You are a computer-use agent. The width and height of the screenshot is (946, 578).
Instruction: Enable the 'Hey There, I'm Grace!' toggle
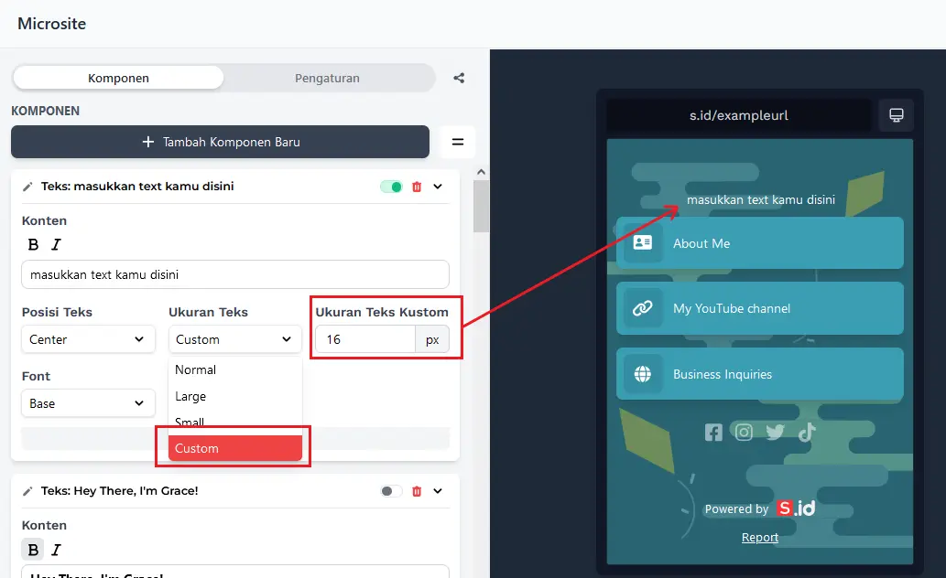tap(391, 491)
